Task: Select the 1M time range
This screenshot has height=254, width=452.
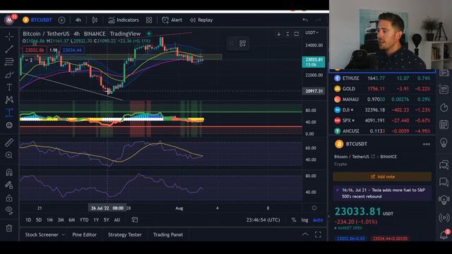Action: pos(50,219)
